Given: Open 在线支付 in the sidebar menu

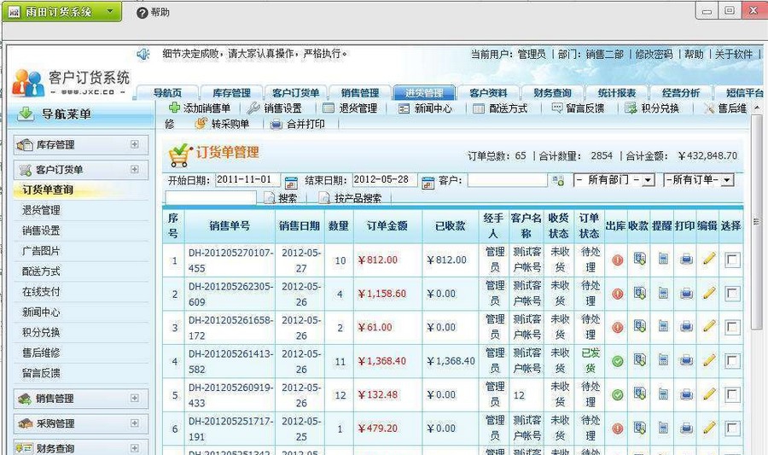Looking at the screenshot, I should [41, 291].
